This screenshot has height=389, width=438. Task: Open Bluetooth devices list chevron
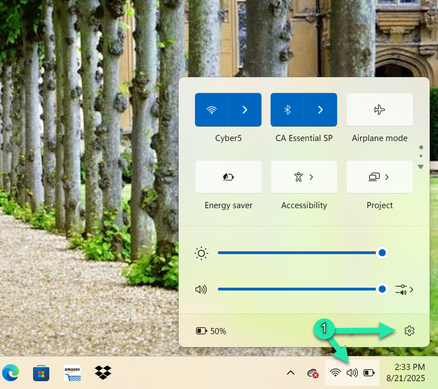point(320,110)
